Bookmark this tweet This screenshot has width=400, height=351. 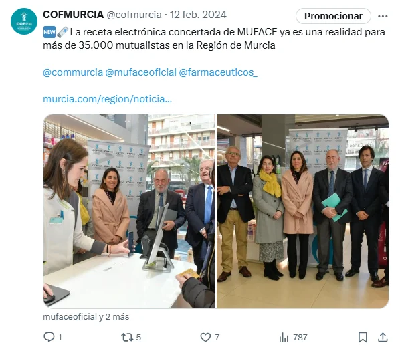click(363, 337)
